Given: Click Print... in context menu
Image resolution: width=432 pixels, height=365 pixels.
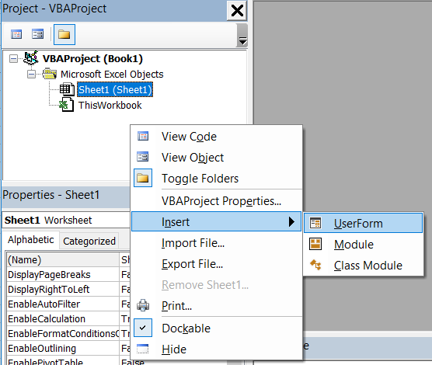Looking at the screenshot, I should click(x=217, y=306).
